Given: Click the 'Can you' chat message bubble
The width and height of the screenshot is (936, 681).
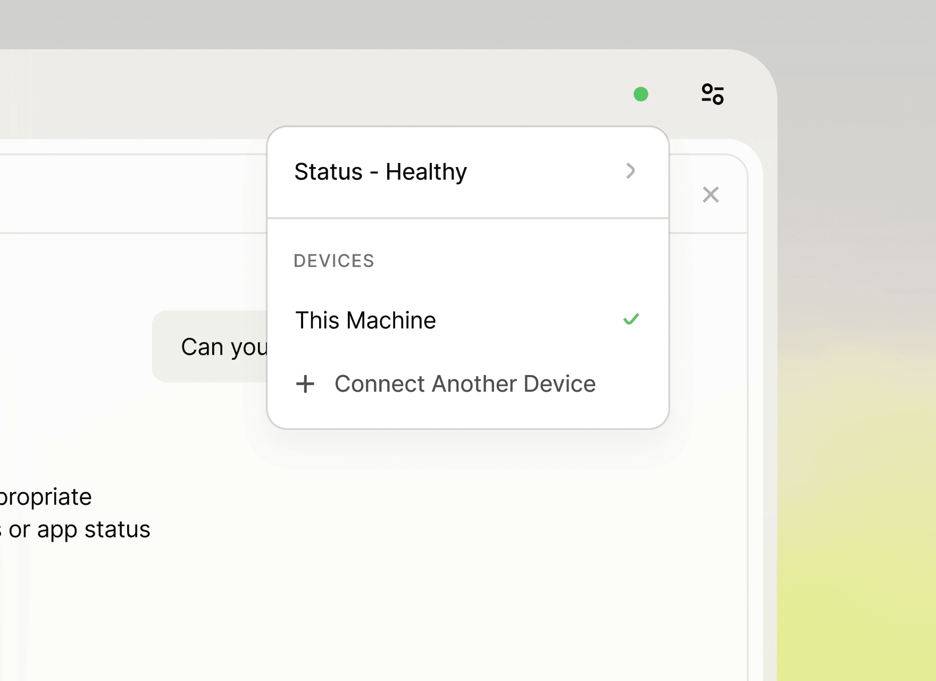Looking at the screenshot, I should pyautogui.click(x=210, y=346).
